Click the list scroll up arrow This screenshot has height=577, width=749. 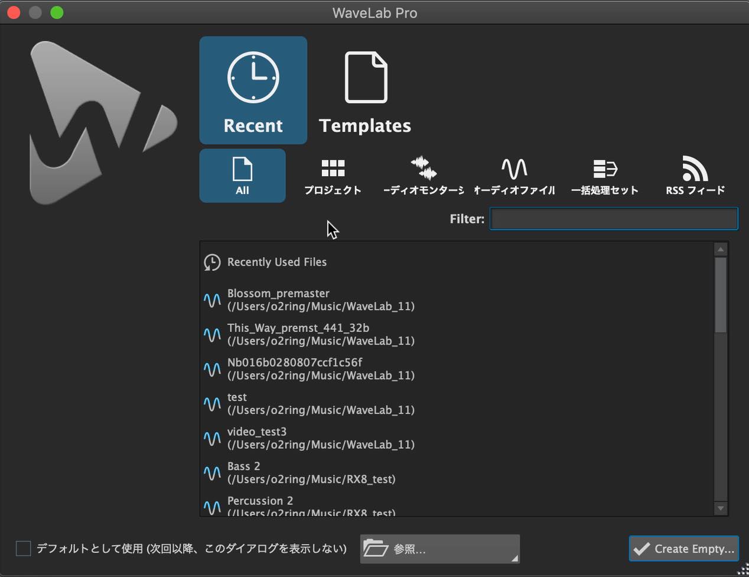coord(720,249)
